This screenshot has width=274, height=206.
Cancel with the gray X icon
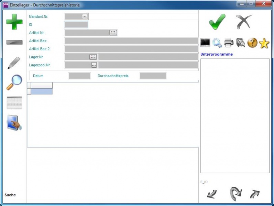pyautogui.click(x=244, y=22)
